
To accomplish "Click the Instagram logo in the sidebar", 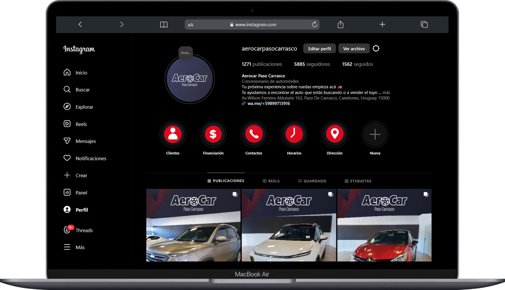I will [x=79, y=49].
